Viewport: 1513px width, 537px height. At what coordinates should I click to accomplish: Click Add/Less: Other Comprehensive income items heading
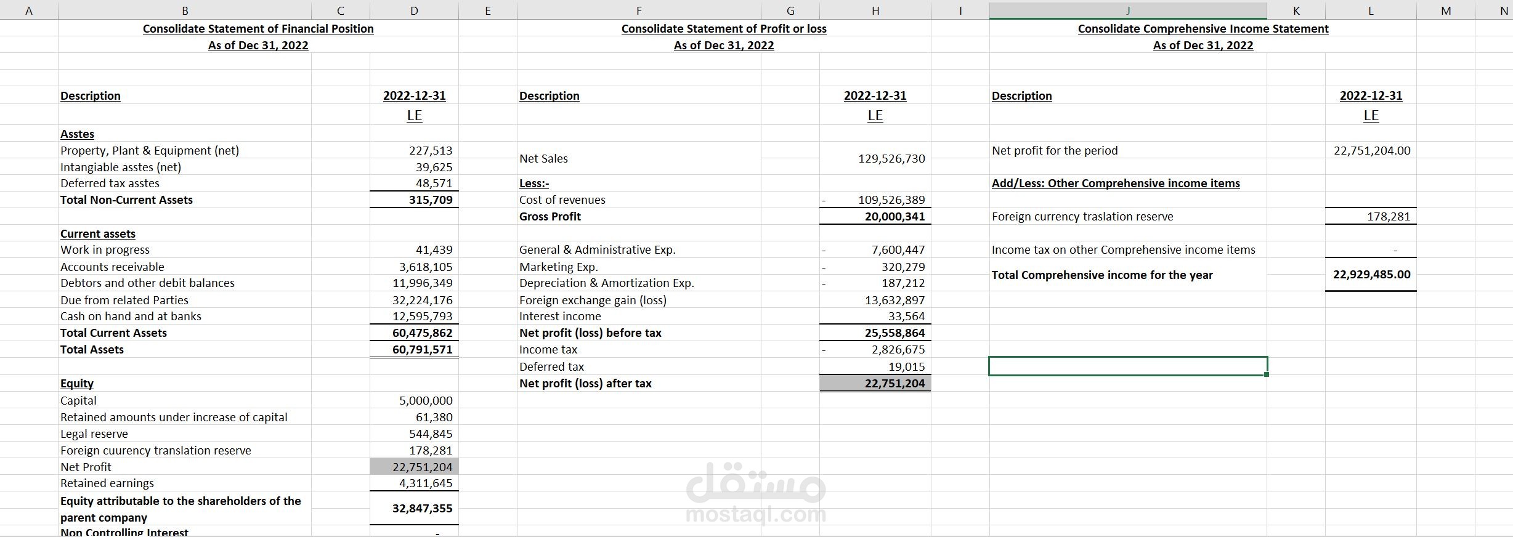[x=1116, y=183]
